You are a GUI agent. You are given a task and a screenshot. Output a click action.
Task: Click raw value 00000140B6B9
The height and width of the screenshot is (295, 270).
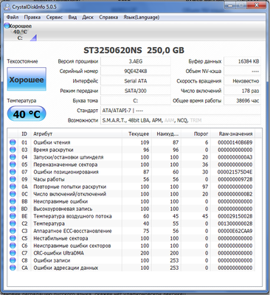tap(235, 142)
